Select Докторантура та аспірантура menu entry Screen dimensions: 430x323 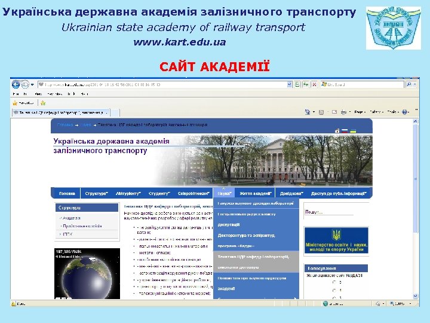pyautogui.click(x=256, y=240)
